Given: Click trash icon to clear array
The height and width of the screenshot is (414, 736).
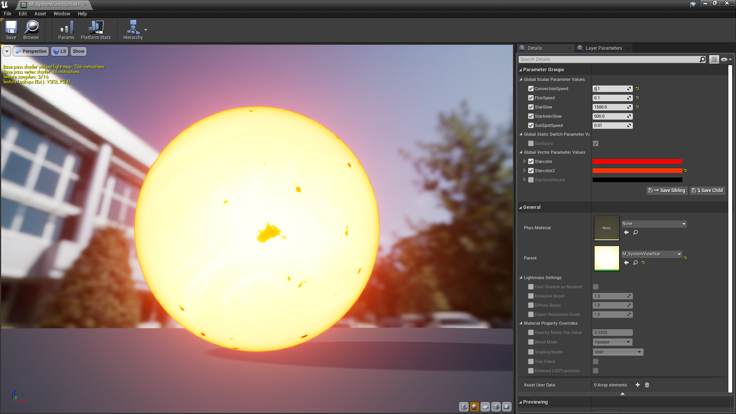Looking at the screenshot, I should 647,385.
